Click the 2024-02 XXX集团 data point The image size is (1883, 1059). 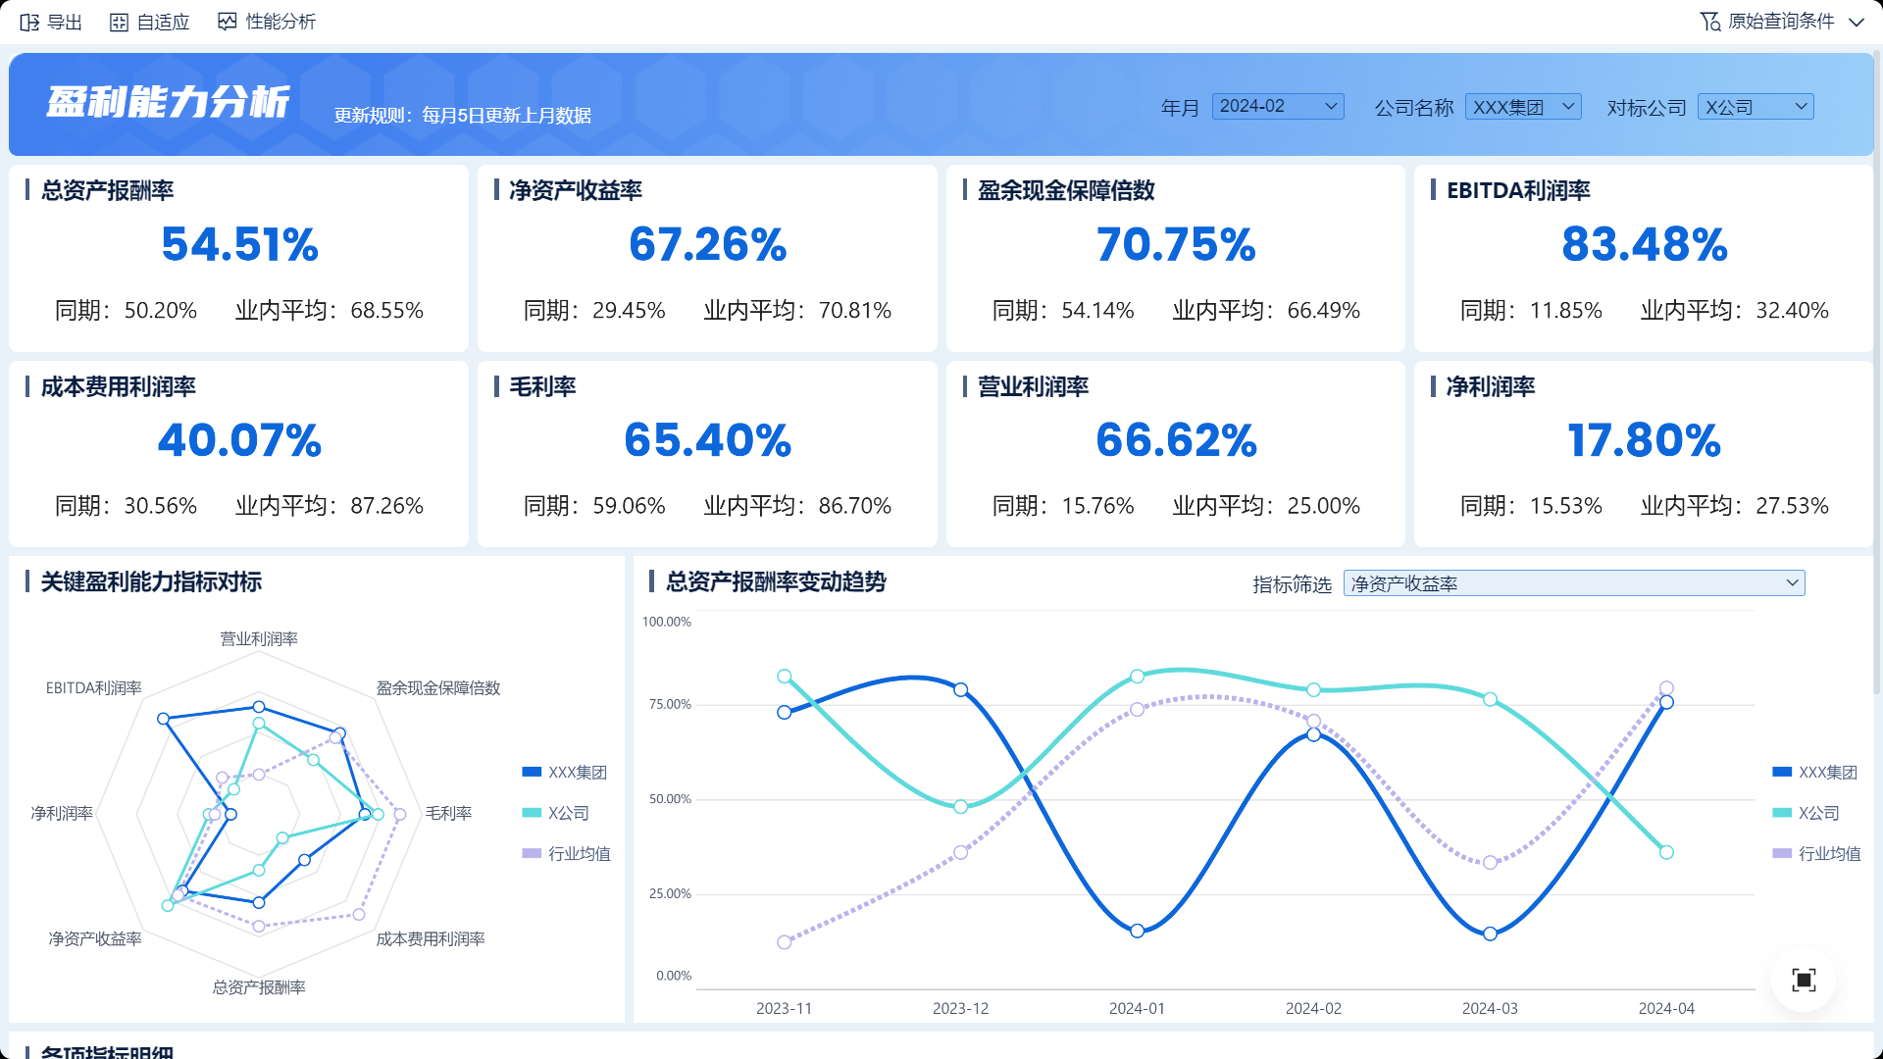(x=1313, y=734)
